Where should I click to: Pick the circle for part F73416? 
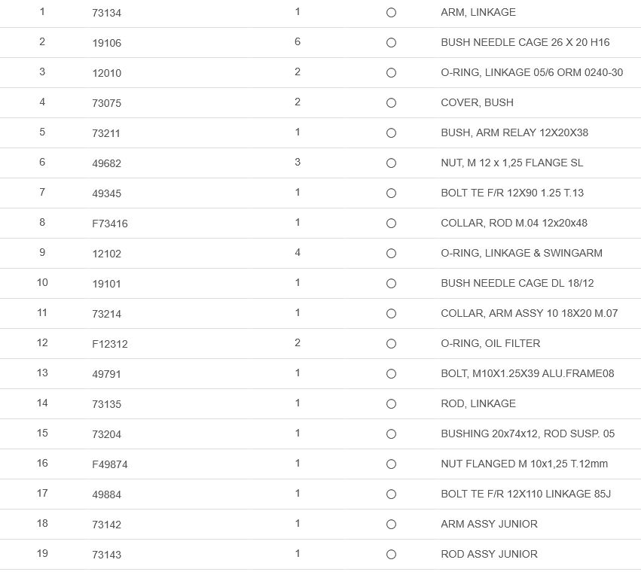point(391,224)
